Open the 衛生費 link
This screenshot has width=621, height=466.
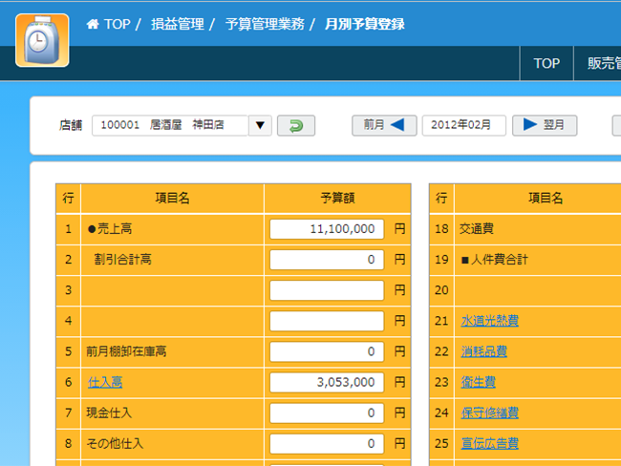point(478,382)
